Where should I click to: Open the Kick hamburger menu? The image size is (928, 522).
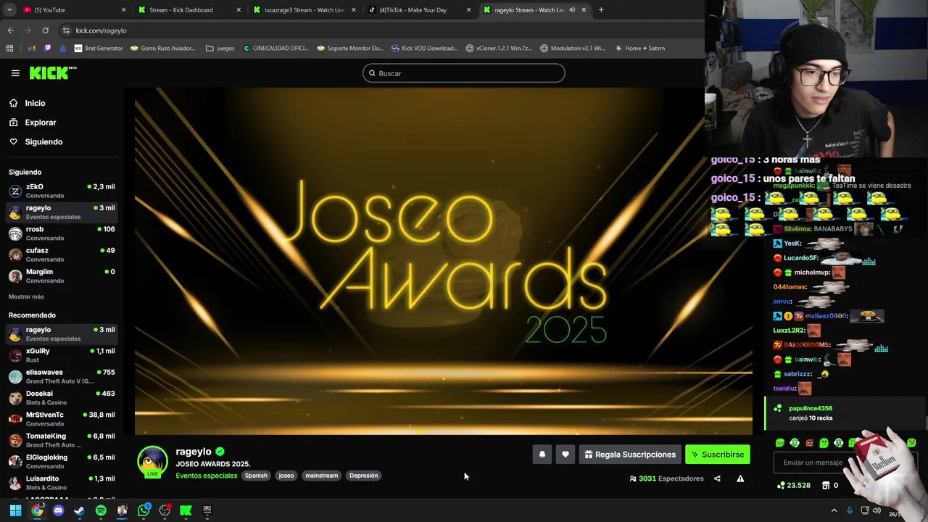15,73
